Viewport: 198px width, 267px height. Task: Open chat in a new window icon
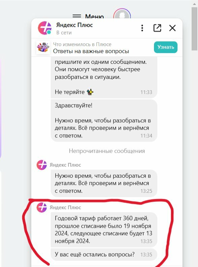tap(157, 28)
